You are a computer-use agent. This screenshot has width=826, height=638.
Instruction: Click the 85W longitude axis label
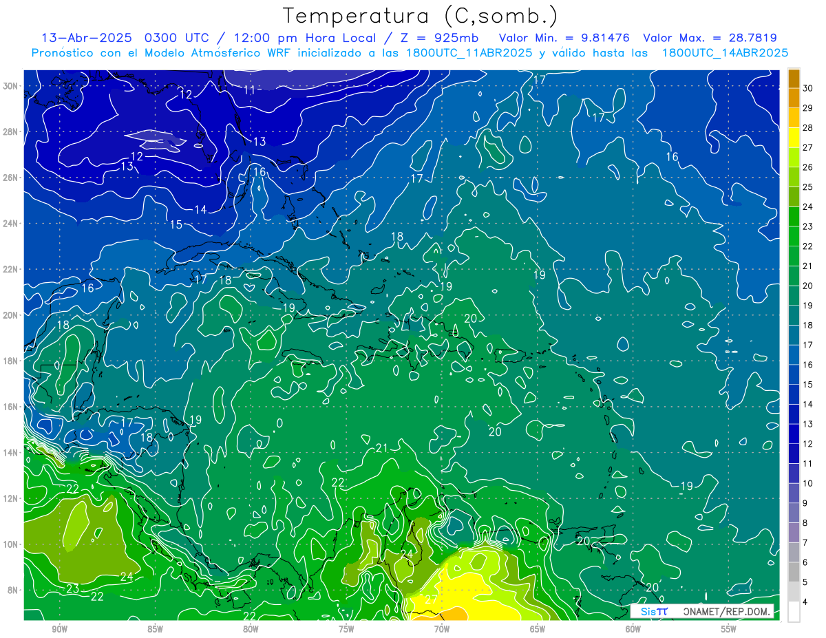155,629
